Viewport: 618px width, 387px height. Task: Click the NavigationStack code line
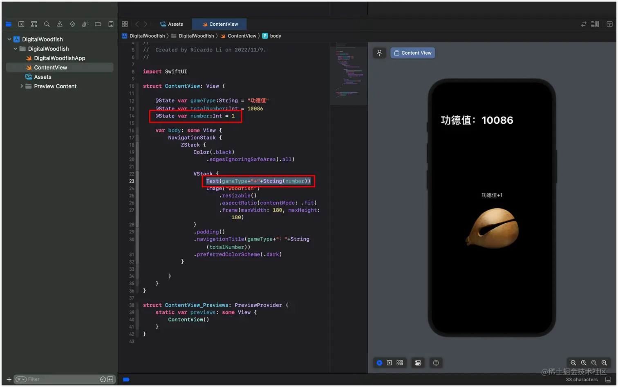[x=195, y=138]
